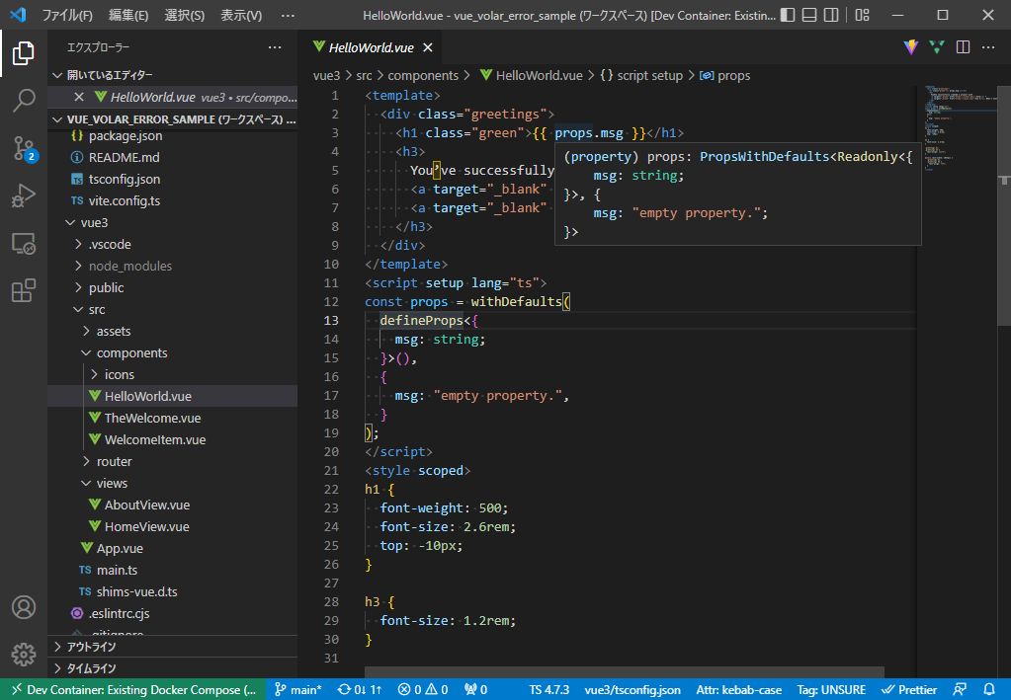The image size is (1011, 700).
Task: Collapse the views folder
Action: click(x=173, y=483)
